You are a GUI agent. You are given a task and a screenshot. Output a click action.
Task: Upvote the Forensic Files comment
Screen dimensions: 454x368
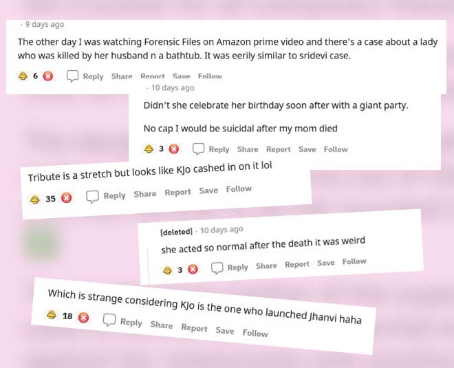point(22,76)
